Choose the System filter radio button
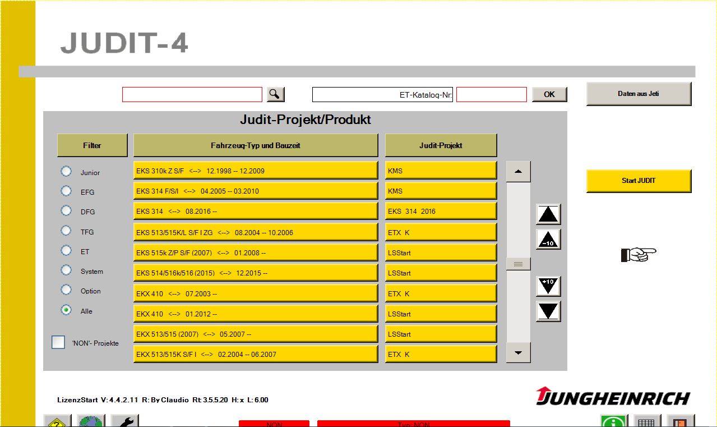 [66, 270]
